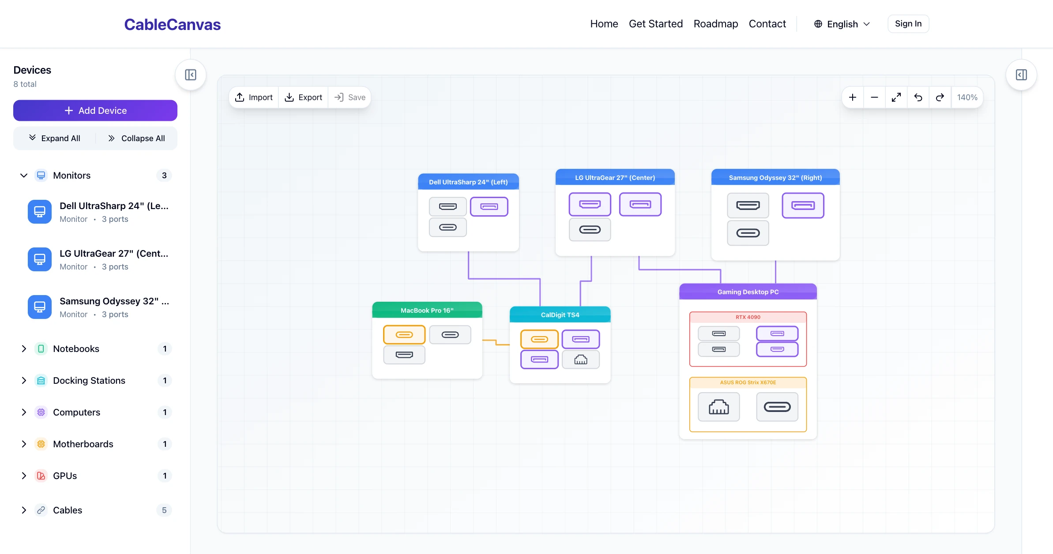This screenshot has width=1053, height=554.
Task: Collapse the left devices sidebar panel
Action: 191,75
